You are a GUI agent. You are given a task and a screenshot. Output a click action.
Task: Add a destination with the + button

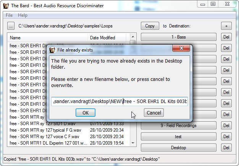pyautogui.click(x=226, y=26)
